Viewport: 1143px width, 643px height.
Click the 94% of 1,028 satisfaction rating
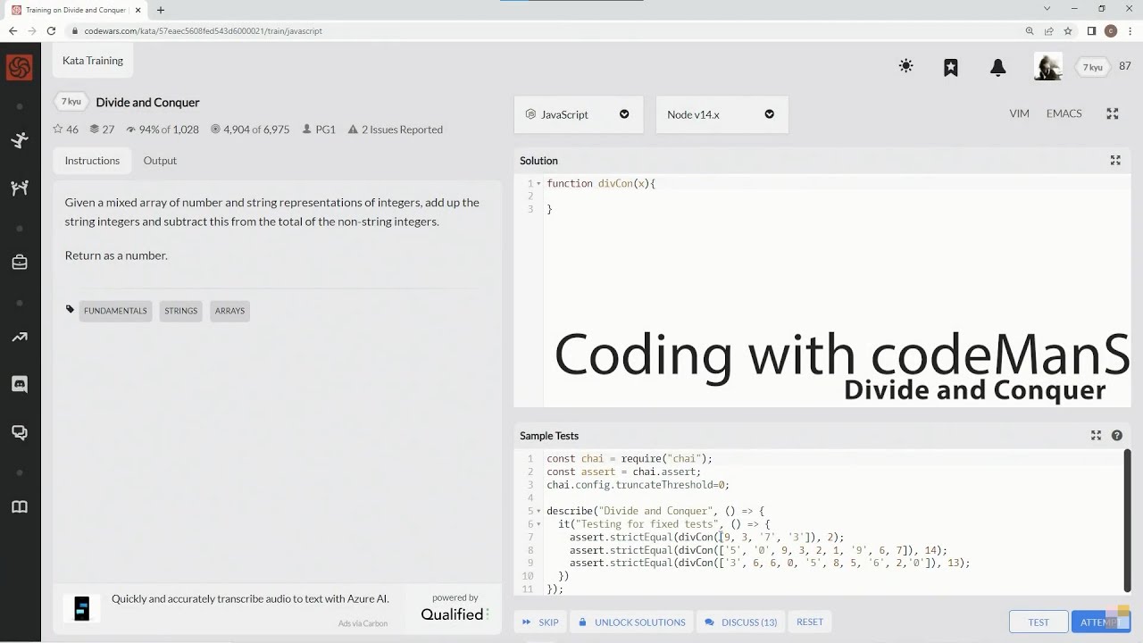tap(163, 129)
